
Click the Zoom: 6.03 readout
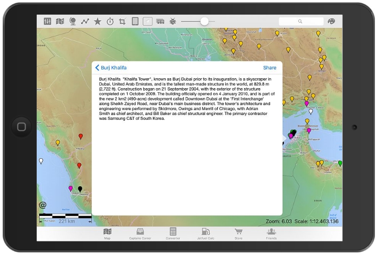[279, 222]
